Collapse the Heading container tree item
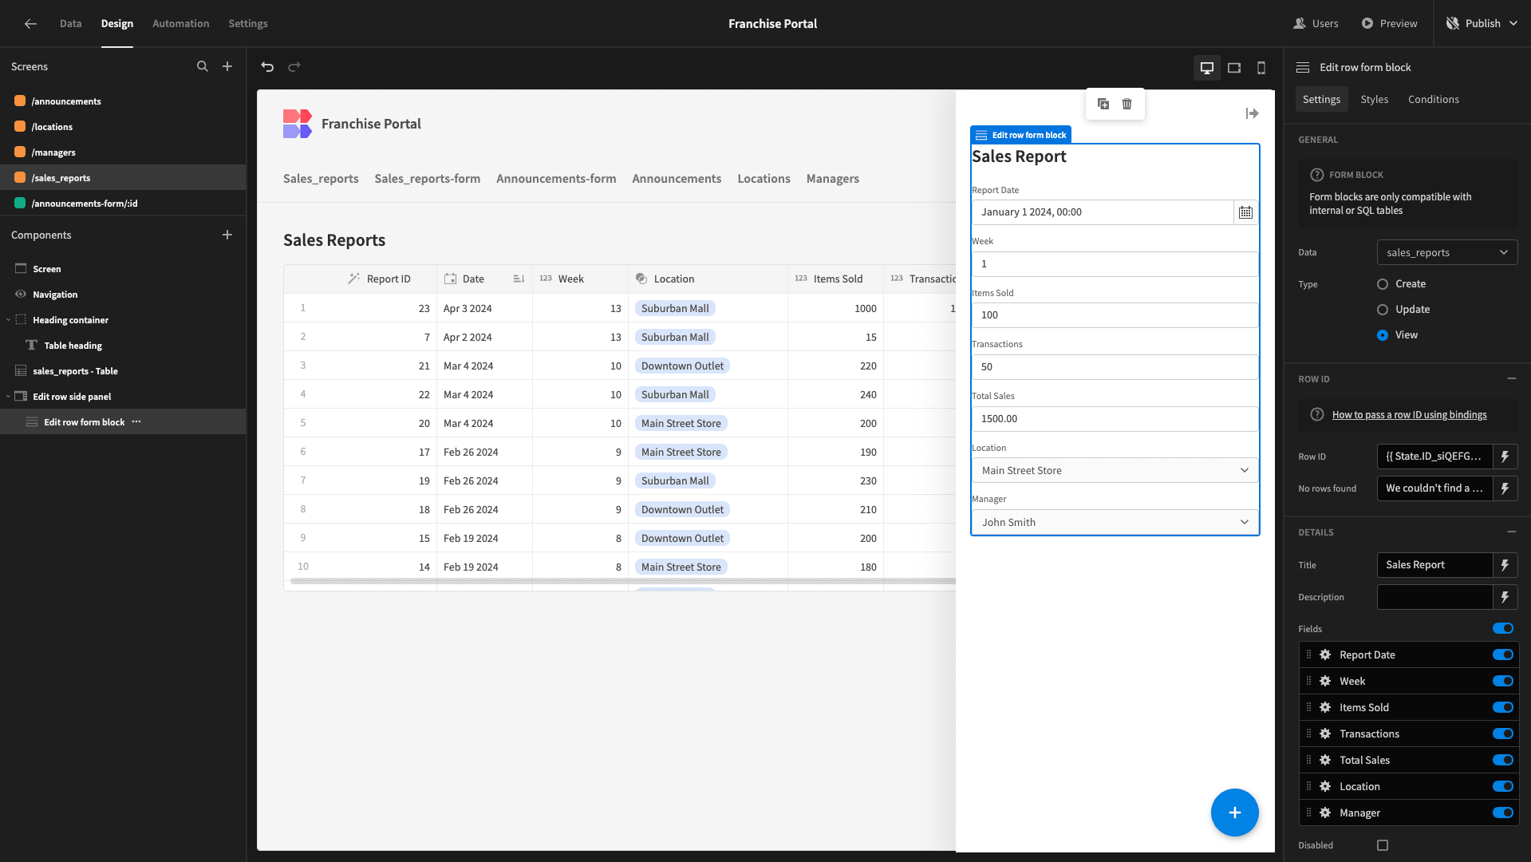The width and height of the screenshot is (1531, 862). (8, 320)
